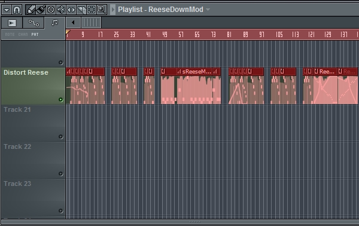Switch to the pattern clips music-note tab
The width and height of the screenshot is (359, 226).
[x=54, y=23]
